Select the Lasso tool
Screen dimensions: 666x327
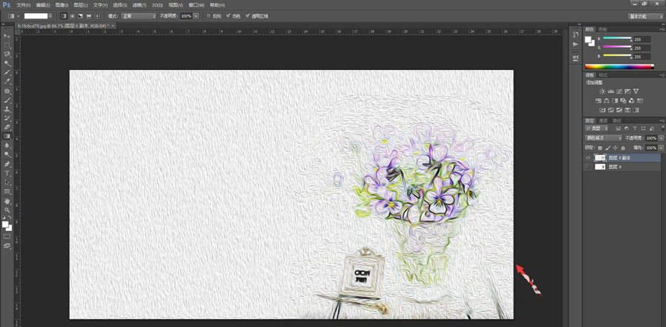(x=7, y=54)
